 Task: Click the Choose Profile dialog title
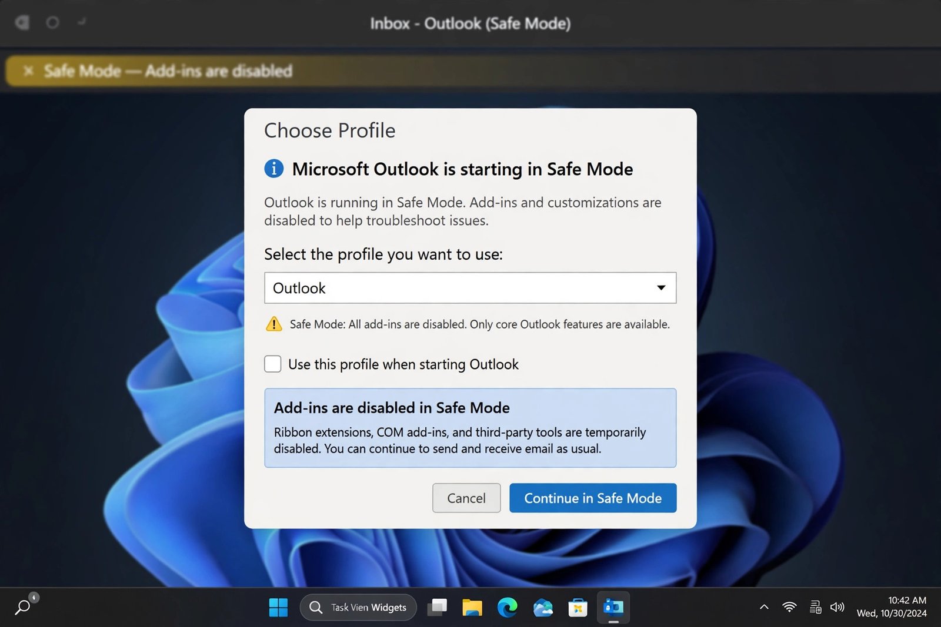pos(329,130)
